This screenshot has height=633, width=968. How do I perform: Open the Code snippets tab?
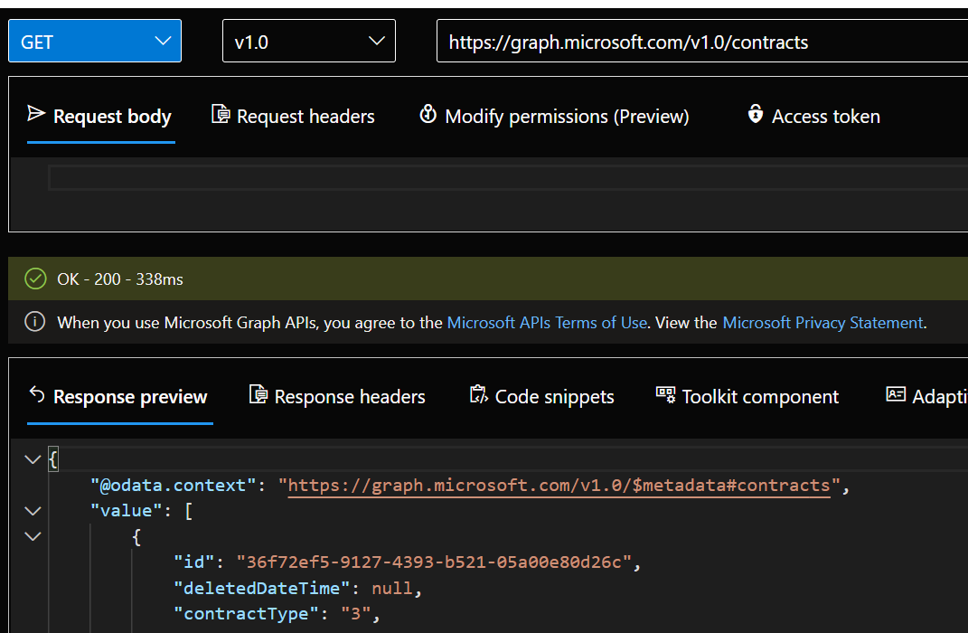541,396
